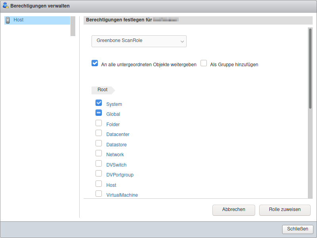Click the permissions list vertical scrollbar

[x=310, y=67]
